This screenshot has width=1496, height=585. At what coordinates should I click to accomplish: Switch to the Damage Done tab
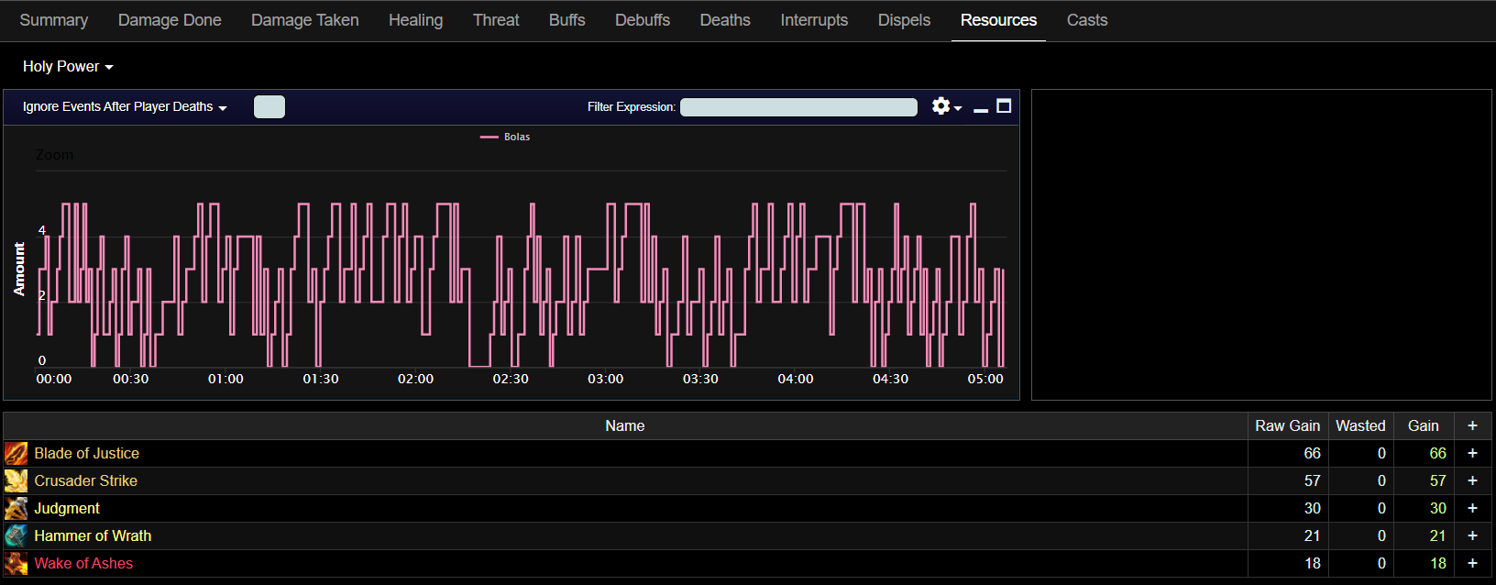[170, 20]
